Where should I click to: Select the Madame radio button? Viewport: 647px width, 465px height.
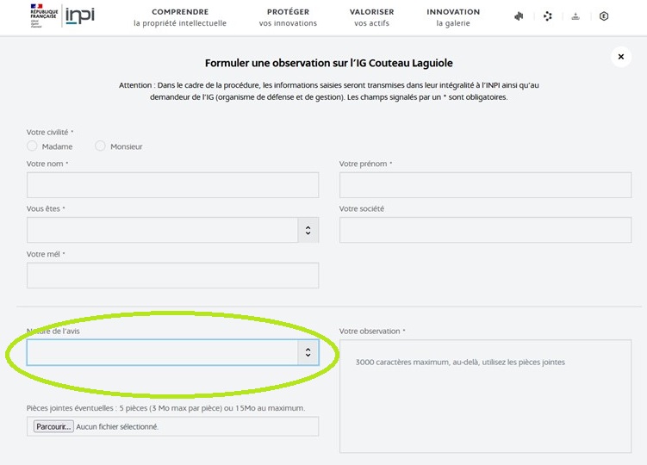(x=32, y=146)
